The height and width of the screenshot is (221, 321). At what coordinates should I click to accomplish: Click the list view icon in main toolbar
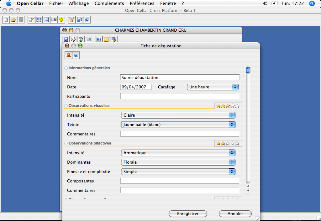46,20
